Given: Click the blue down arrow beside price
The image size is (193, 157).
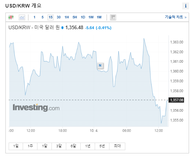Looking at the screenshot, I should coord(62,28).
